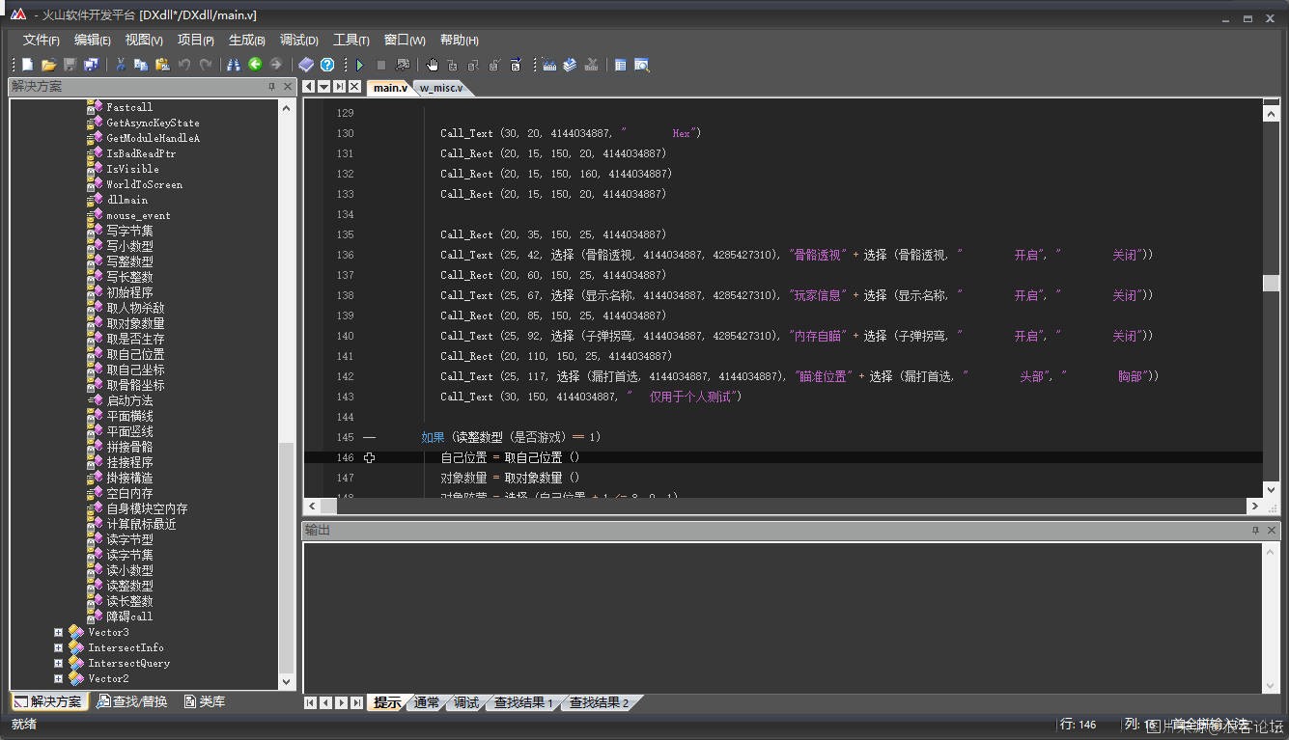
Task: Click the stacked layers build icon
Action: coord(570,65)
